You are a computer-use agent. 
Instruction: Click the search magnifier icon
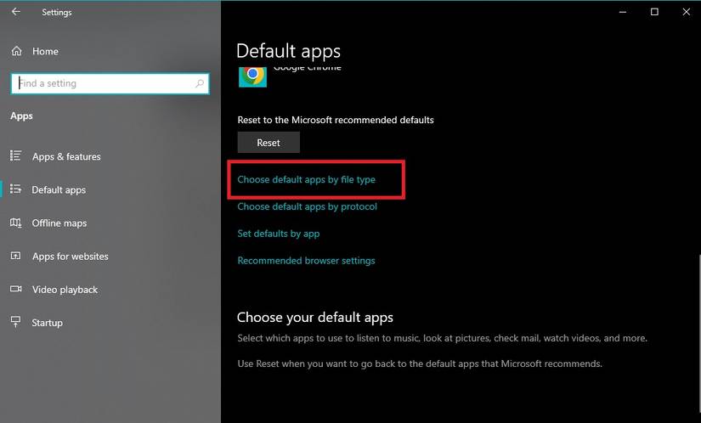[200, 83]
